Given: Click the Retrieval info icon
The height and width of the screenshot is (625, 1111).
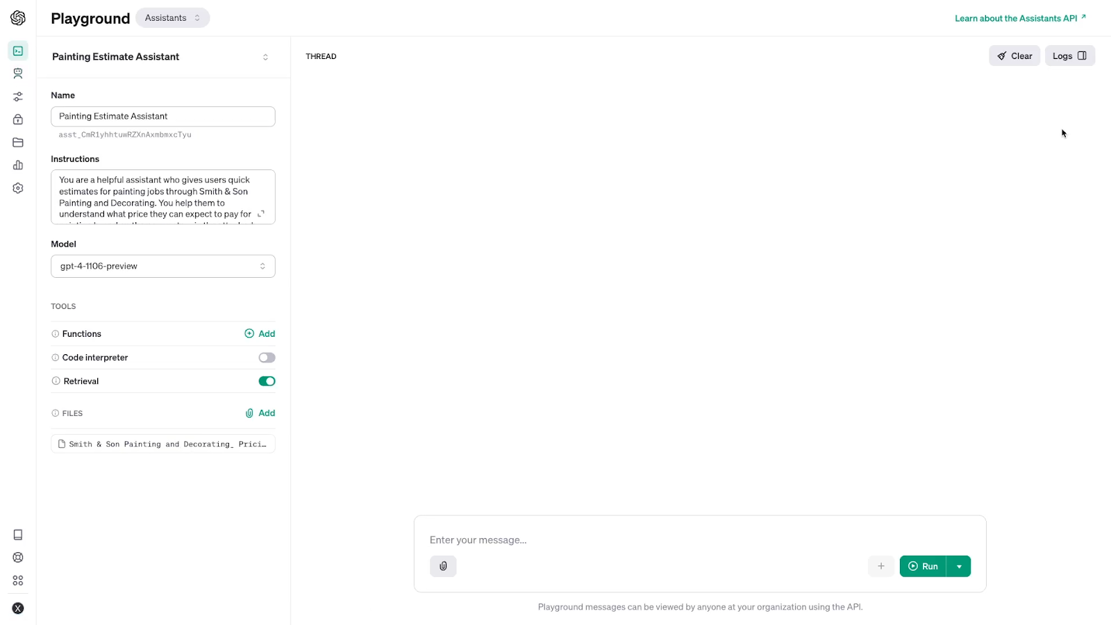Looking at the screenshot, I should pos(56,381).
